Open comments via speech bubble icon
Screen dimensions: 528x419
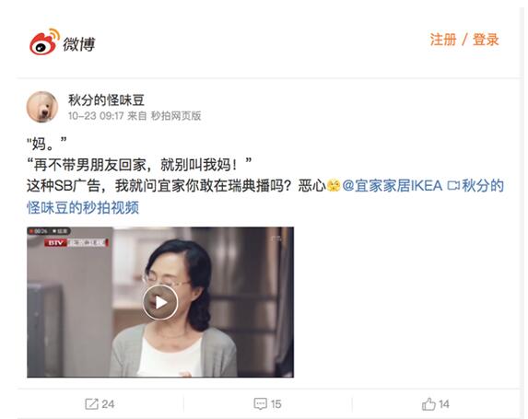point(260,404)
